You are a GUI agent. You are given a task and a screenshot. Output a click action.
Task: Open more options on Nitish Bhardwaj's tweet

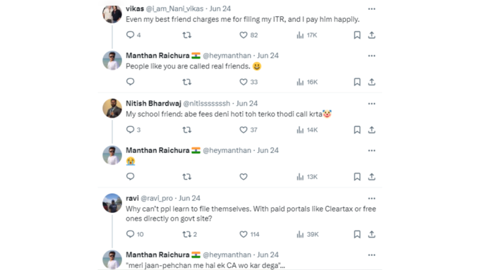pos(371,104)
